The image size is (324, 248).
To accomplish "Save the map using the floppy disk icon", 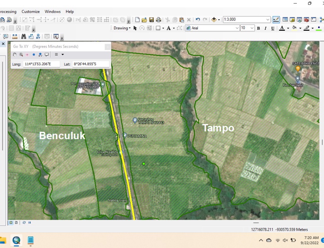I will [151, 20].
